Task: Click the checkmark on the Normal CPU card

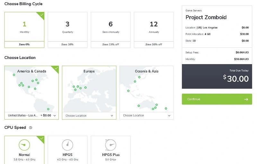Action: pyautogui.click(x=42, y=138)
